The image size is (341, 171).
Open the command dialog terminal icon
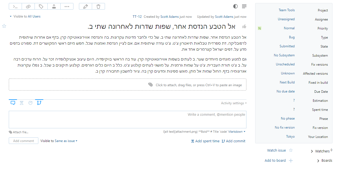coord(15,6)
